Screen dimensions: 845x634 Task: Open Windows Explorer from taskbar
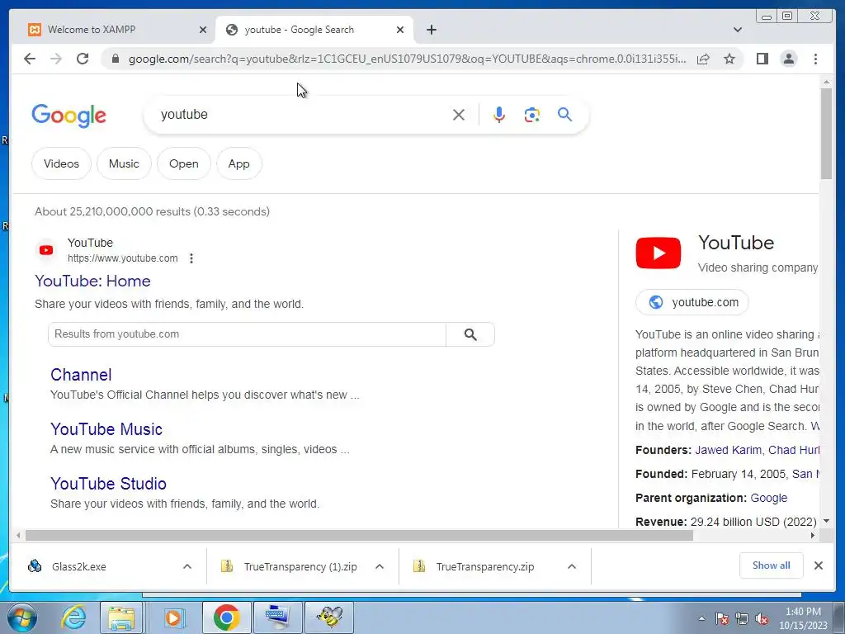point(122,617)
